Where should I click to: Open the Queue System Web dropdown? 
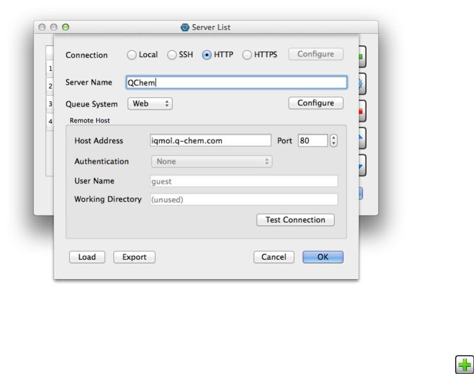pos(150,104)
